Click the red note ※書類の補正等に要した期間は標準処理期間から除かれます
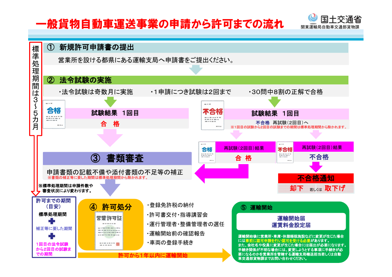Screen dimensions: 392x277 click(98, 178)
